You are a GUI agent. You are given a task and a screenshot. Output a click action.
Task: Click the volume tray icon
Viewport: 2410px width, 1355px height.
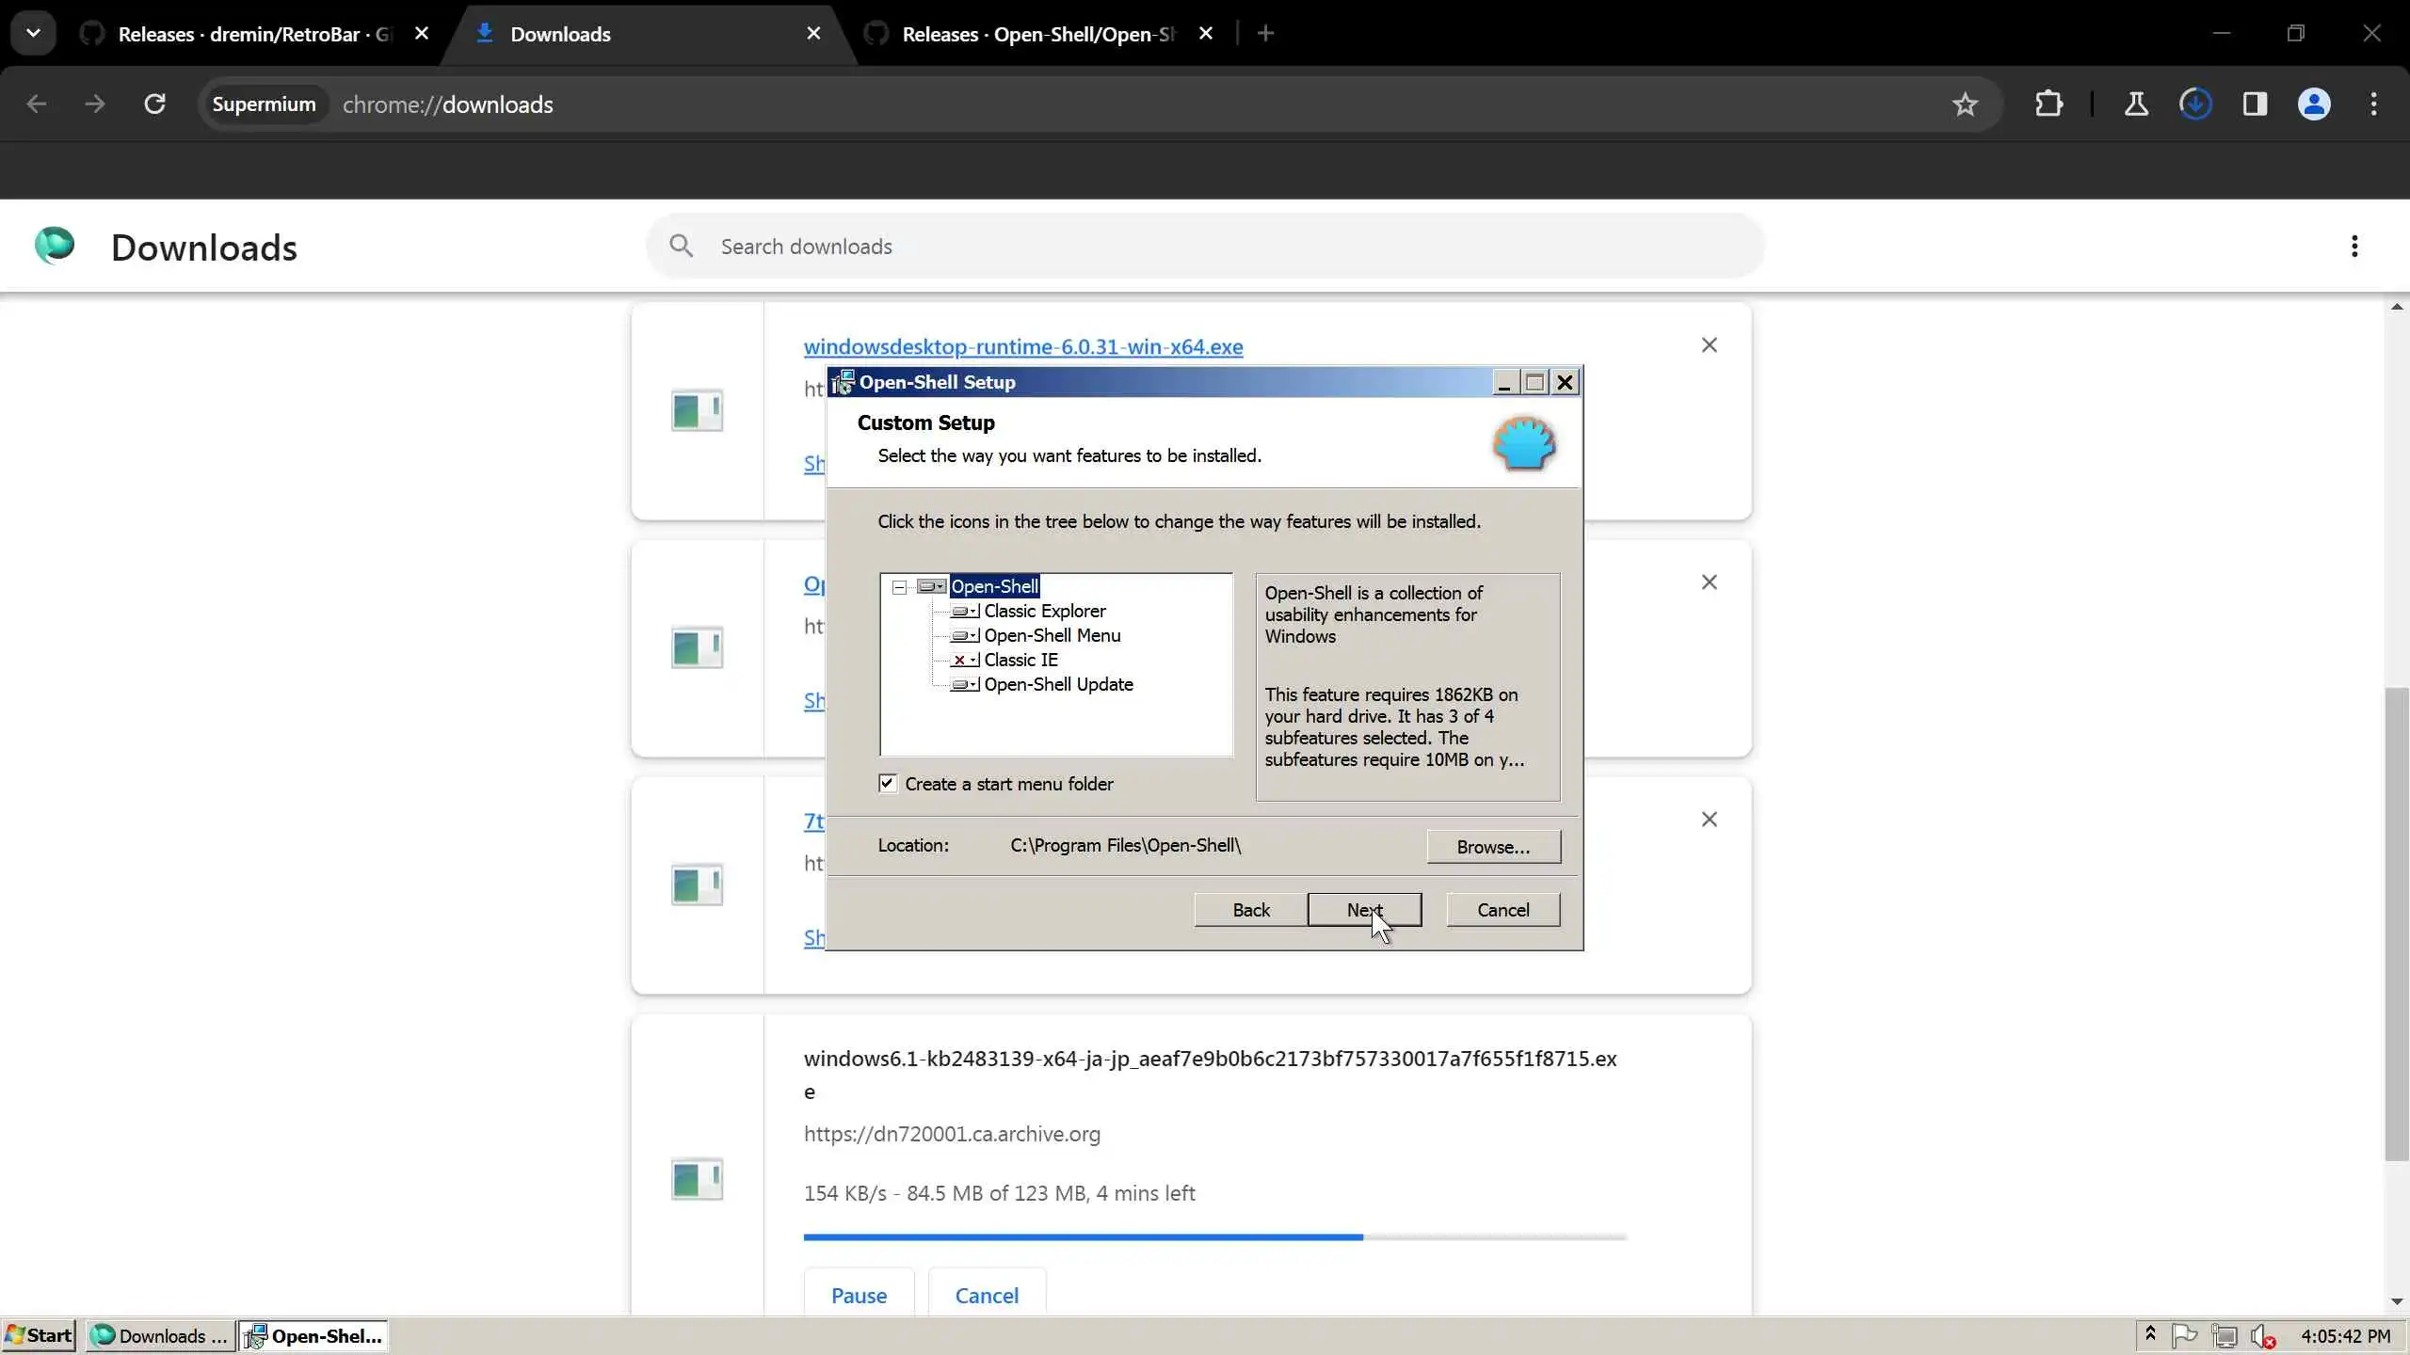click(x=2262, y=1335)
